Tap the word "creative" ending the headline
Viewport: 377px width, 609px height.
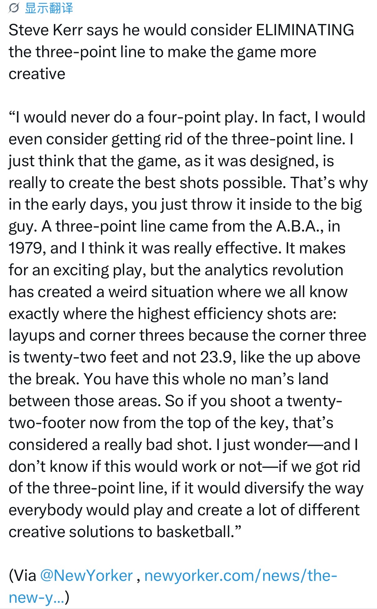(37, 74)
